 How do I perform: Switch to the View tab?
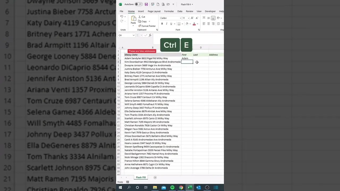(x=199, y=11)
